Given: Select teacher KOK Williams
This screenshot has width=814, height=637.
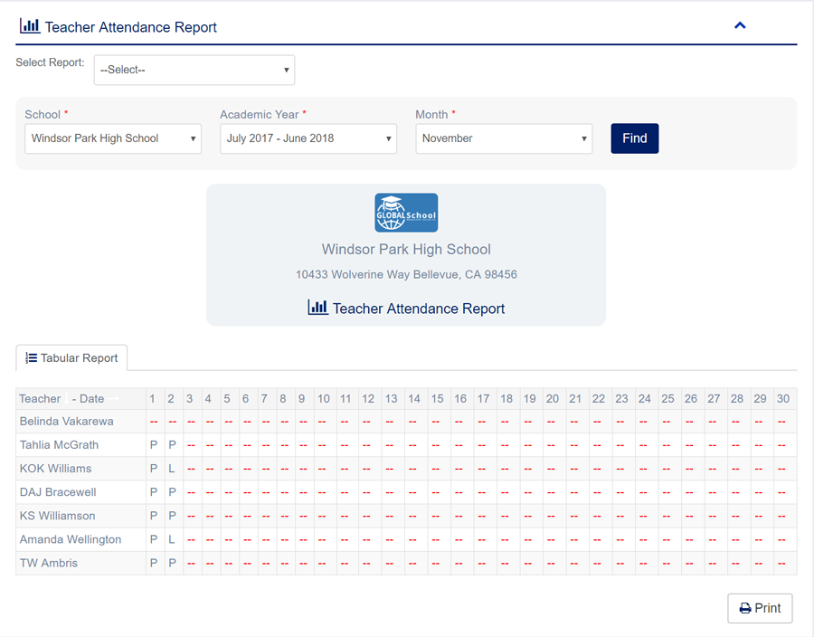Looking at the screenshot, I should click(x=55, y=469).
